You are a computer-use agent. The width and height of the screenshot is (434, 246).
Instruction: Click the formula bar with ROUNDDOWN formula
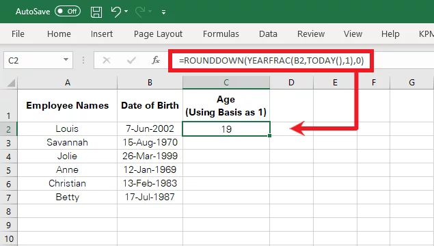pos(271,61)
